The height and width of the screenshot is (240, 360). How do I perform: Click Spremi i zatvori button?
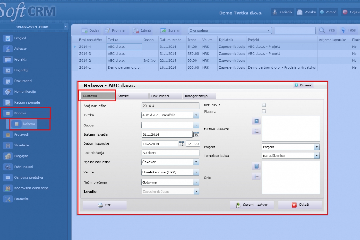(252, 205)
